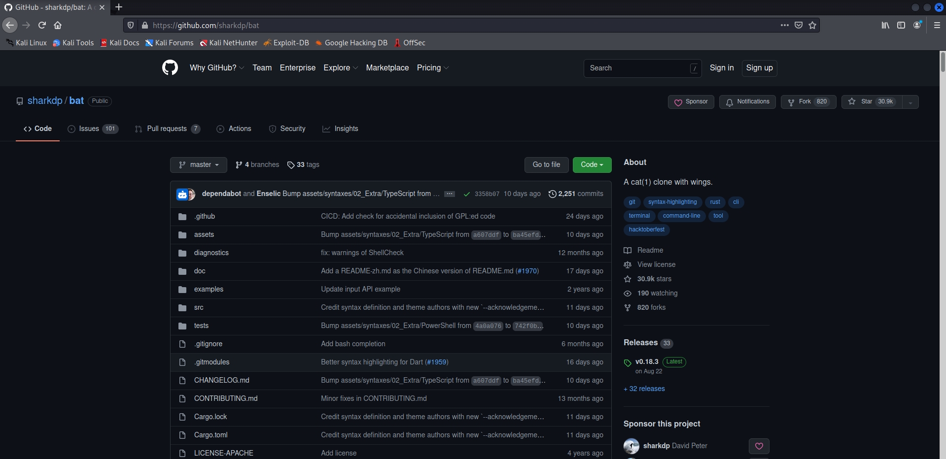Expand the commit message ellipsis button
Image resolution: width=946 pixels, height=459 pixels.
[x=450, y=194]
